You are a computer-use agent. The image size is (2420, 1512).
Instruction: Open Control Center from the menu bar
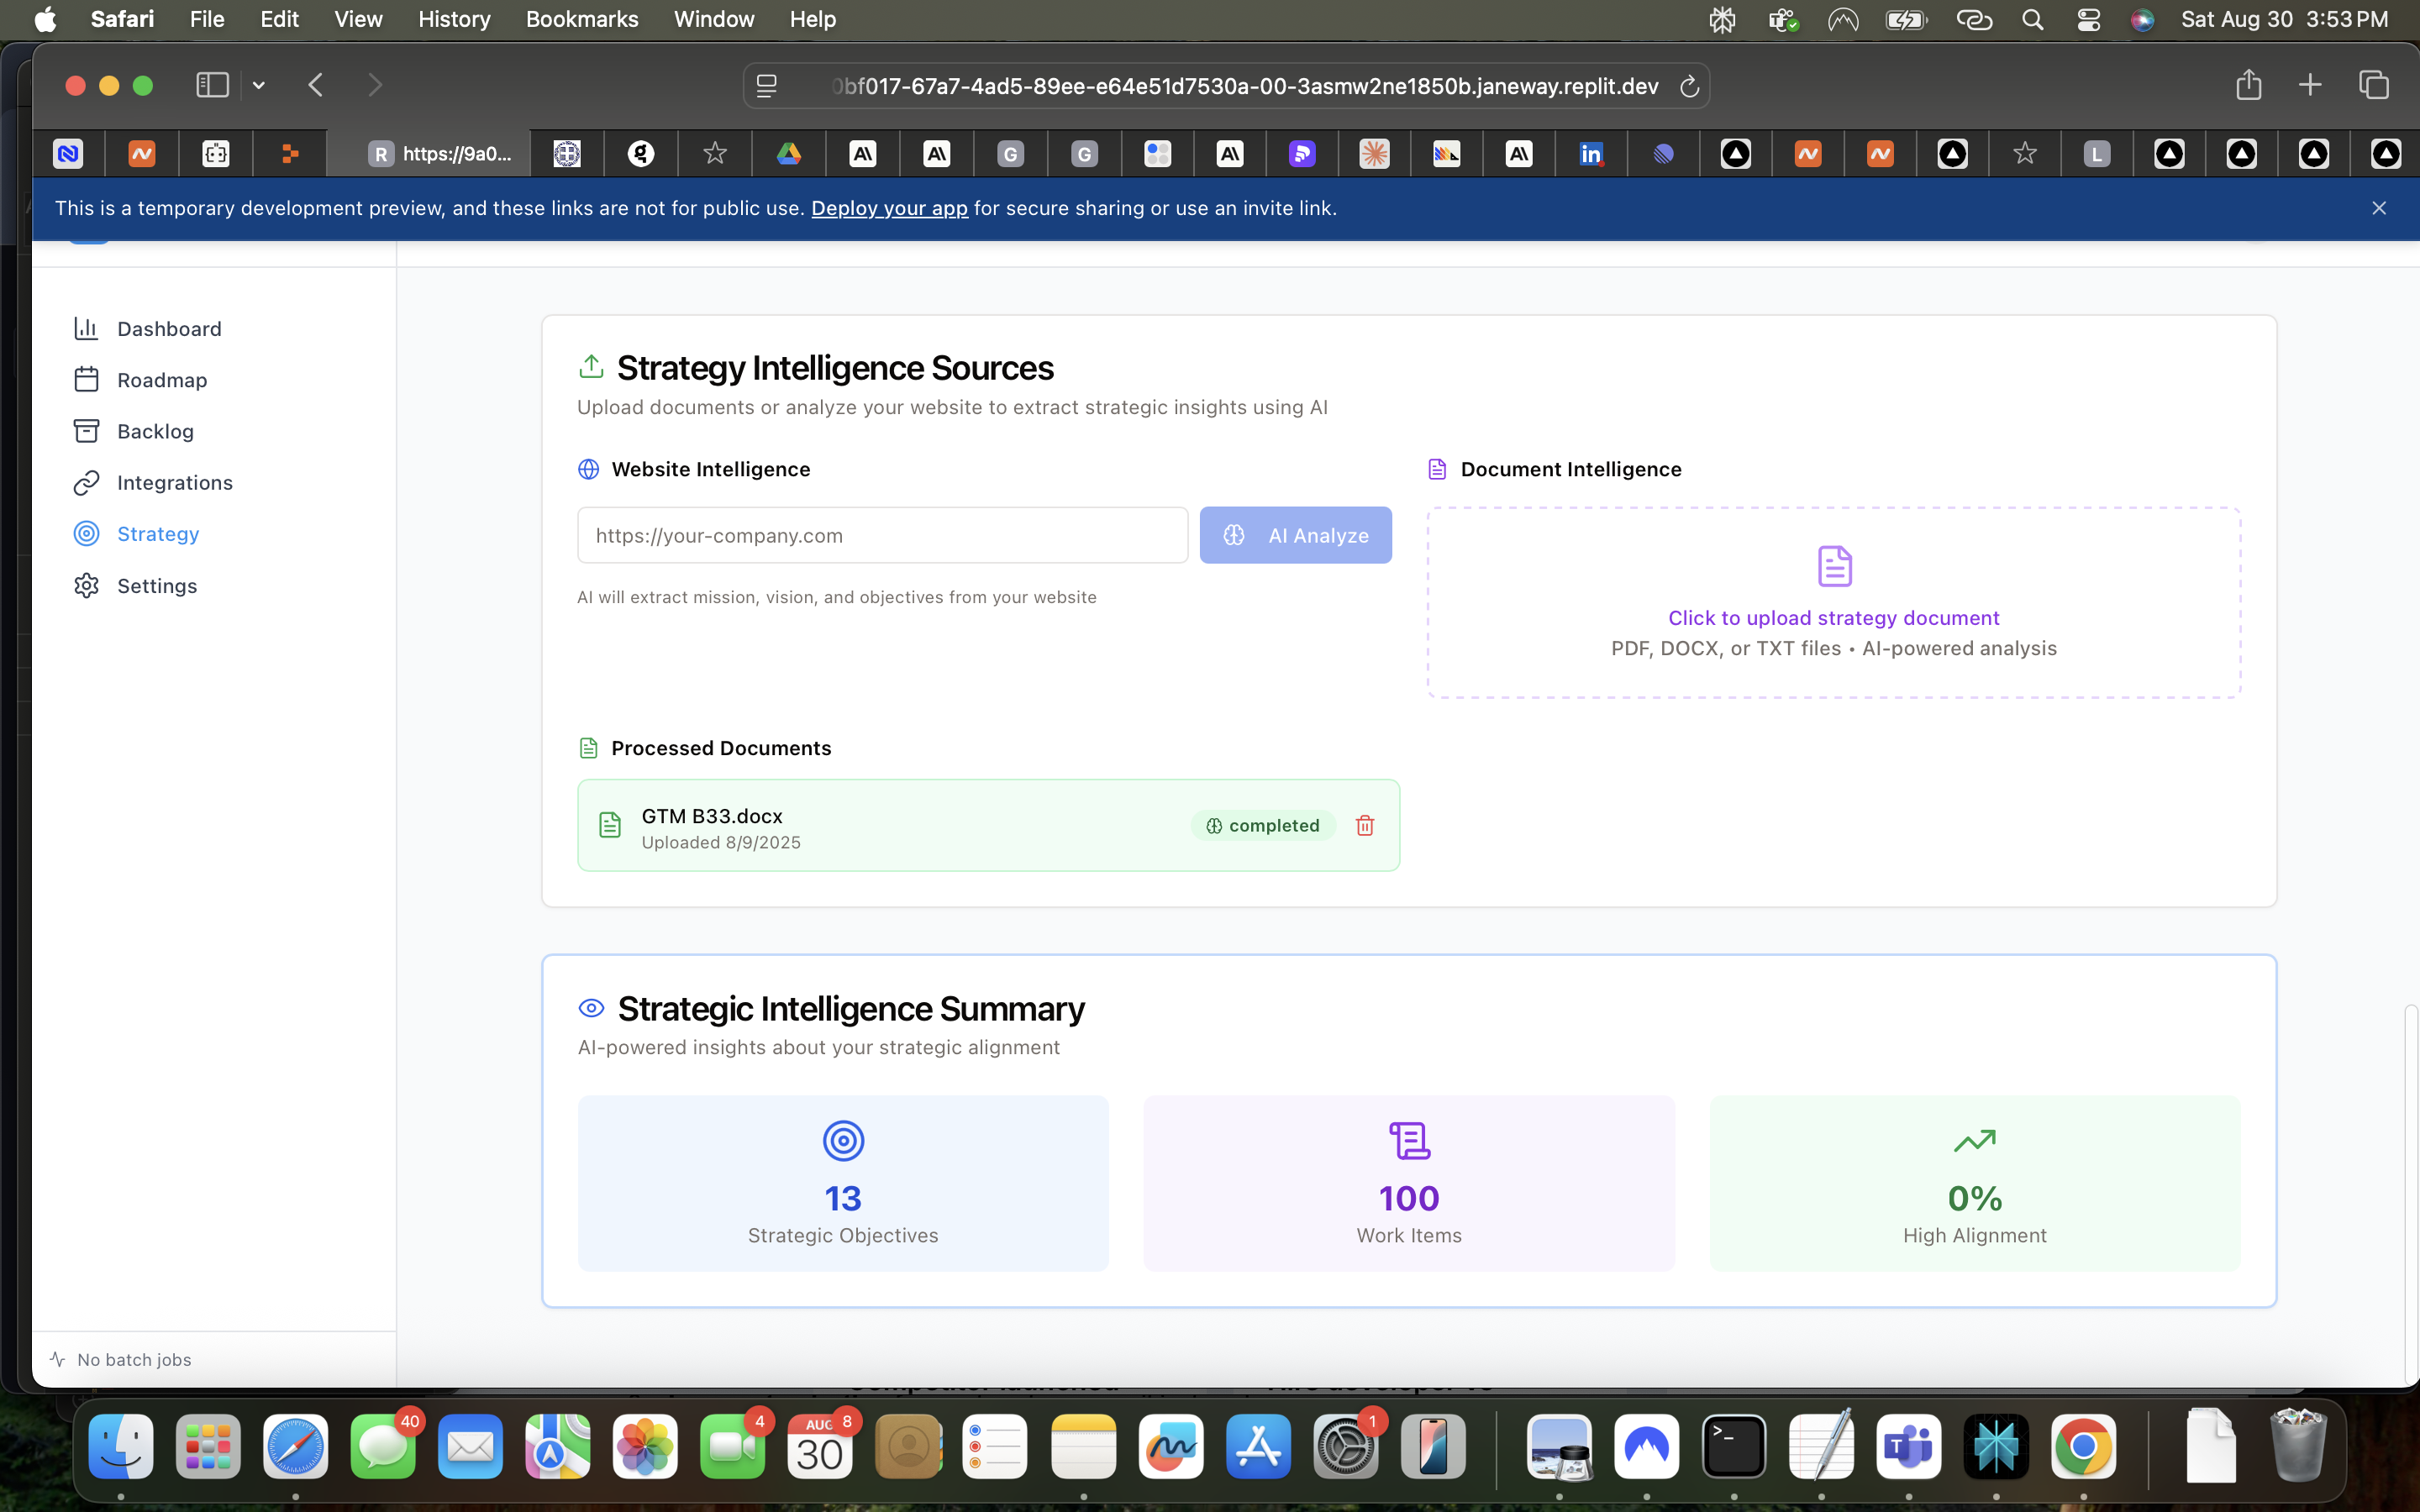[2088, 19]
